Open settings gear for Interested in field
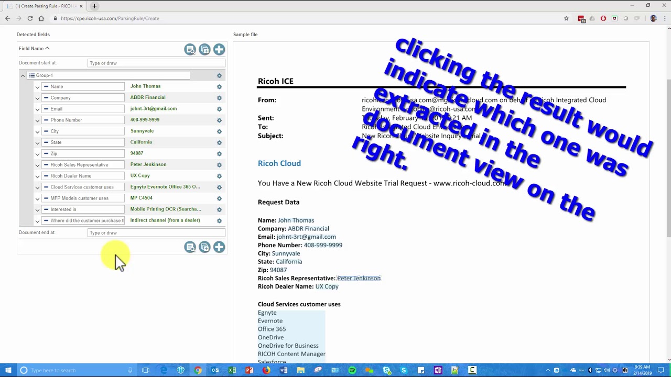Image resolution: width=671 pixels, height=377 pixels. coord(219,209)
